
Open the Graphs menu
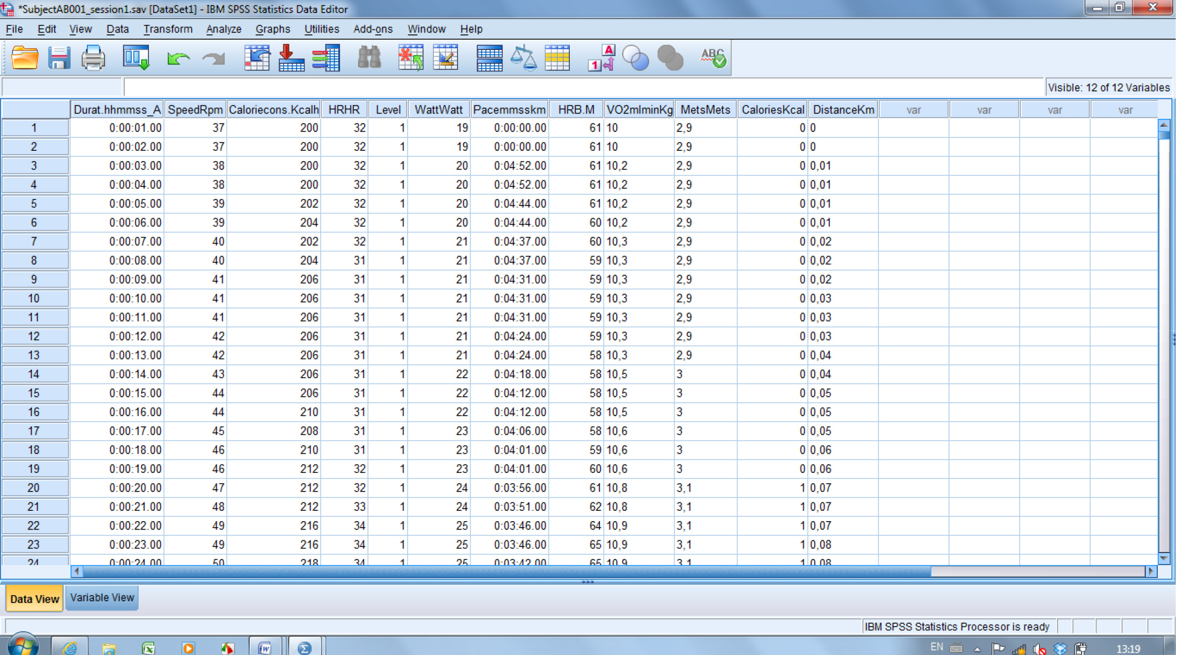click(x=273, y=29)
